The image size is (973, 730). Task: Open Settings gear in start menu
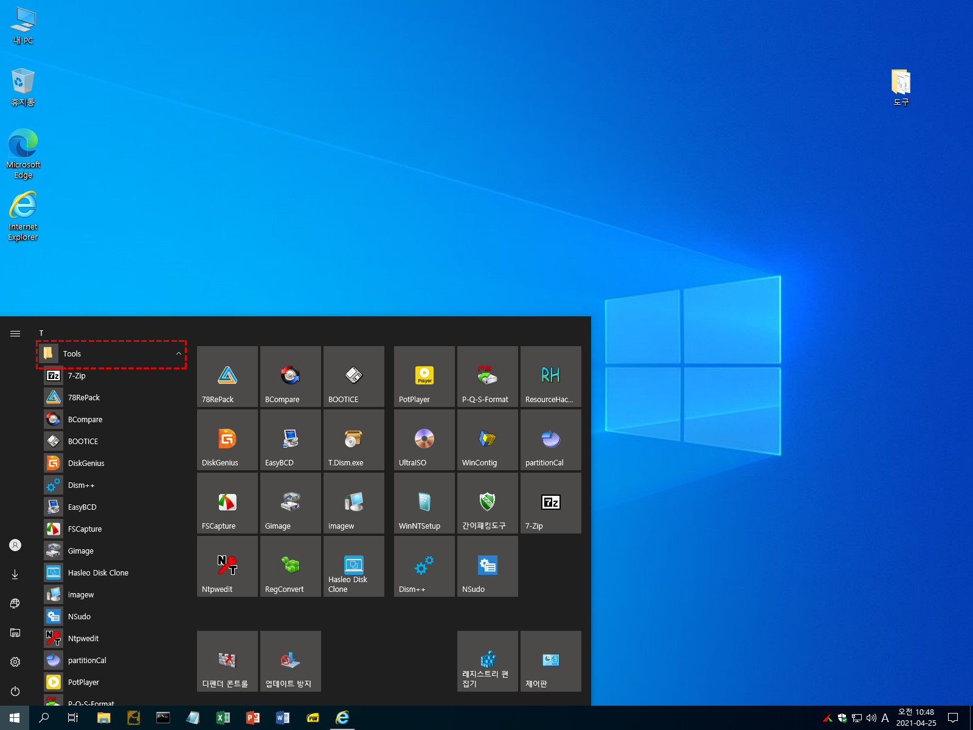click(x=15, y=662)
